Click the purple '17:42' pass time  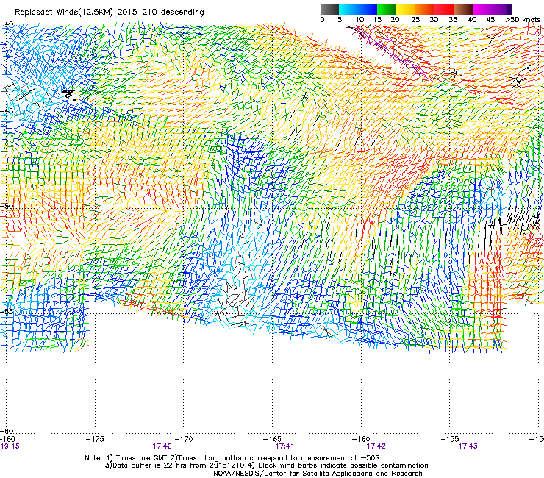376,446
